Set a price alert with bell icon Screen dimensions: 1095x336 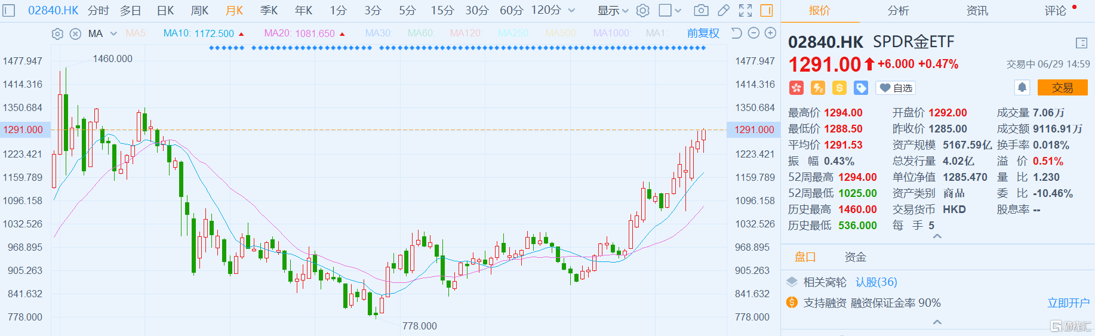pos(1022,88)
